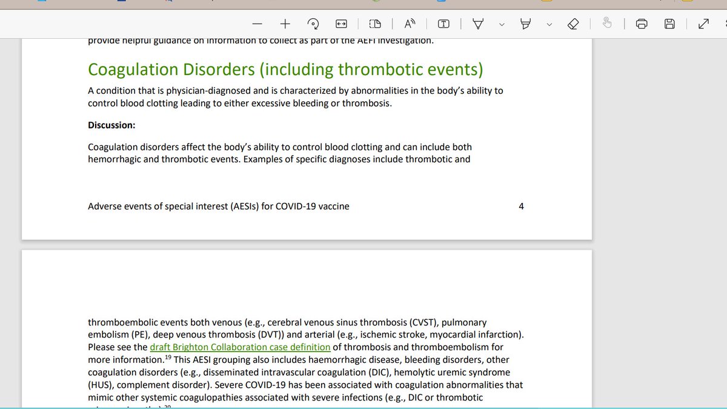The width and height of the screenshot is (727, 409).
Task: Click the bold Discussion: label
Action: [111, 125]
